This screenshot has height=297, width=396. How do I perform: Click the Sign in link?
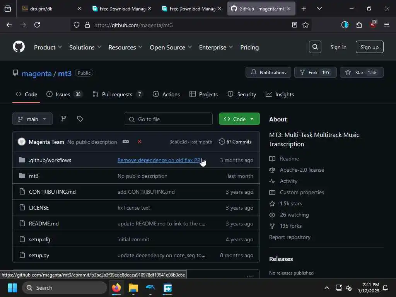click(x=338, y=47)
